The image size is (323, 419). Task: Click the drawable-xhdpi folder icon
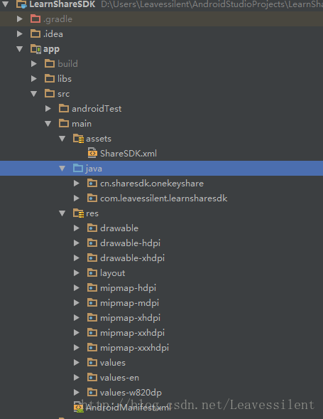[92, 258]
